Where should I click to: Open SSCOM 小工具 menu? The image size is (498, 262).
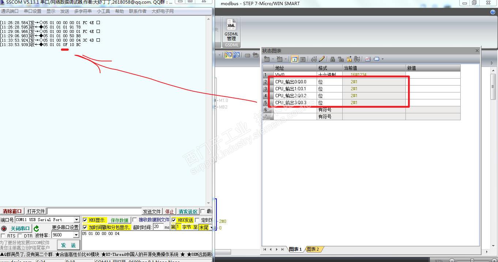tap(103, 11)
